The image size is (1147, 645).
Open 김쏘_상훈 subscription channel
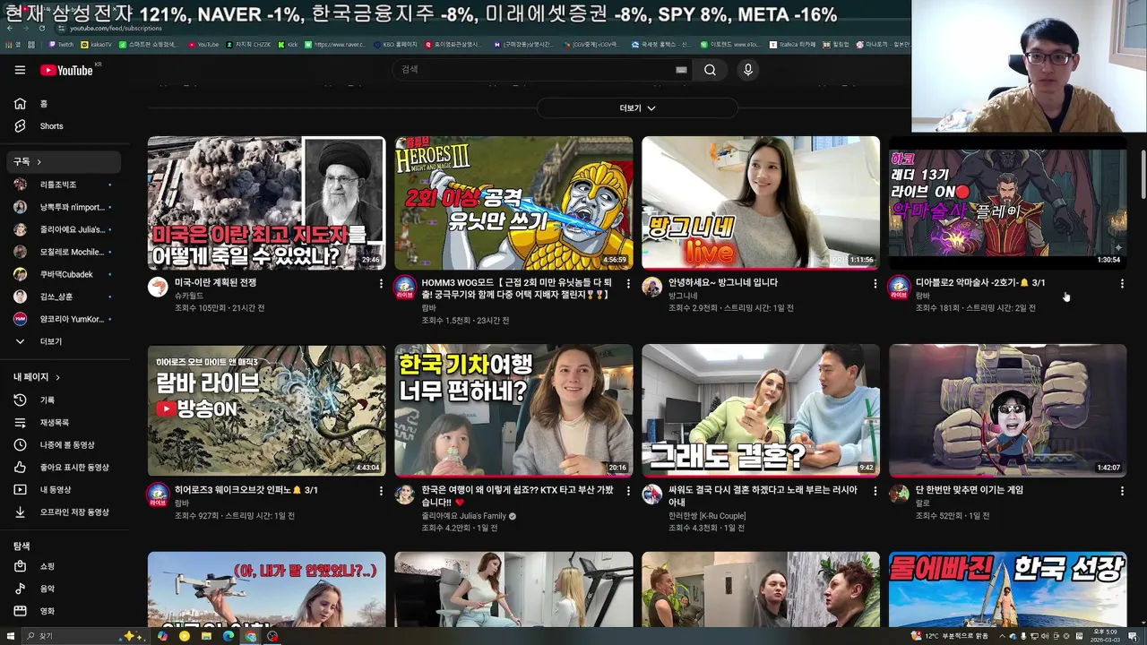[63, 297]
